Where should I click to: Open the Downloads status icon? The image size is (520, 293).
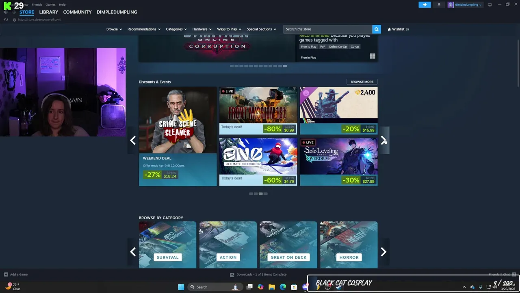pyautogui.click(x=232, y=274)
